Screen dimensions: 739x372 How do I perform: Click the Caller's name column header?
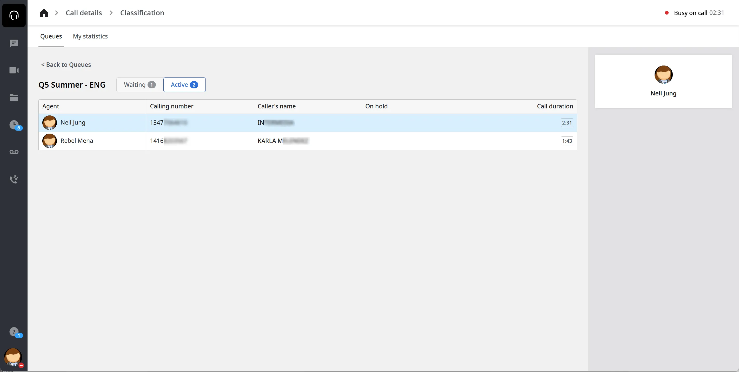tap(277, 106)
